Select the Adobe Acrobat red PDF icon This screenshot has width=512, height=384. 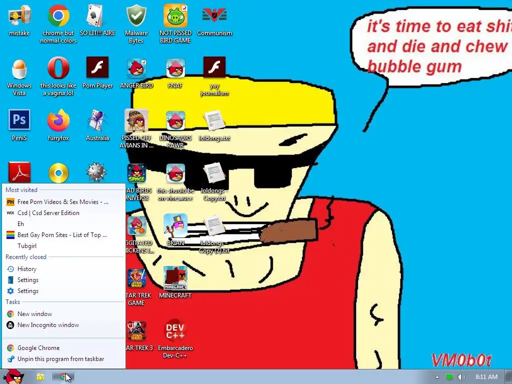coord(19,172)
